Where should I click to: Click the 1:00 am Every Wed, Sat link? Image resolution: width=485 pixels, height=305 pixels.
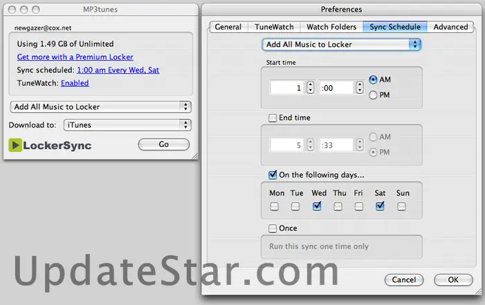point(118,70)
